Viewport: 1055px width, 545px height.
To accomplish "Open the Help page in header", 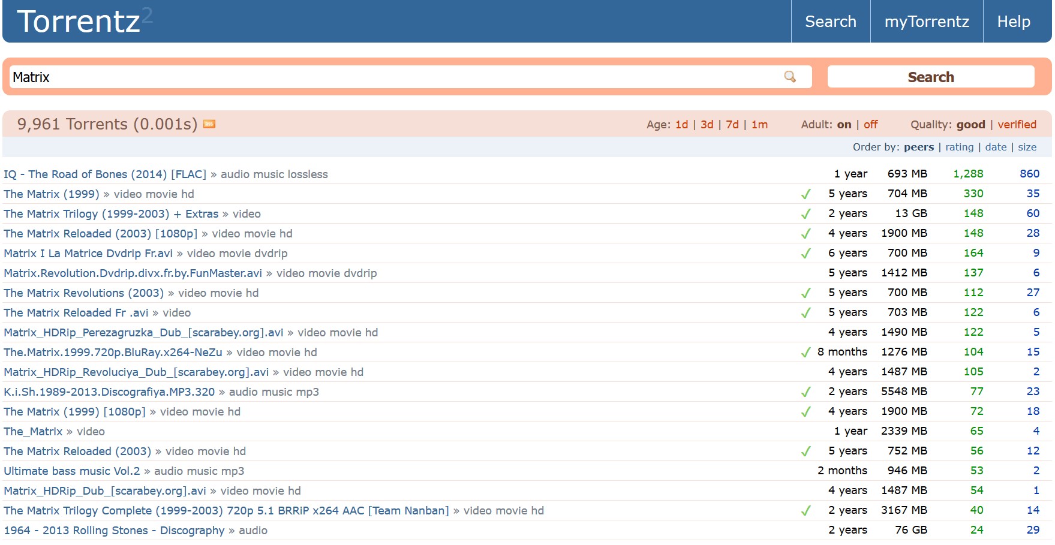I will (x=1014, y=22).
